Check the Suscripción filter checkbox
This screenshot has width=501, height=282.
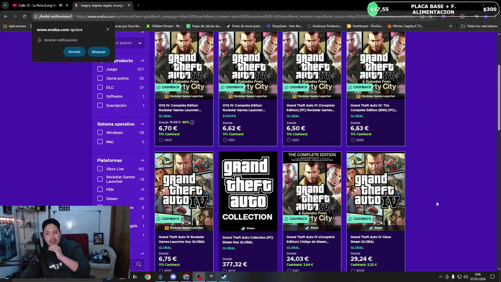tap(100, 105)
